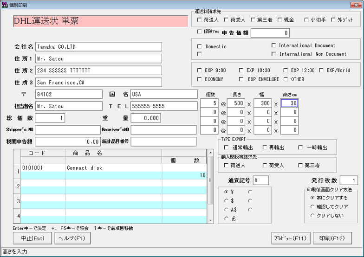Open ヘルプ(F1) help
This screenshot has width=364, height=257.
pyautogui.click(x=72, y=238)
